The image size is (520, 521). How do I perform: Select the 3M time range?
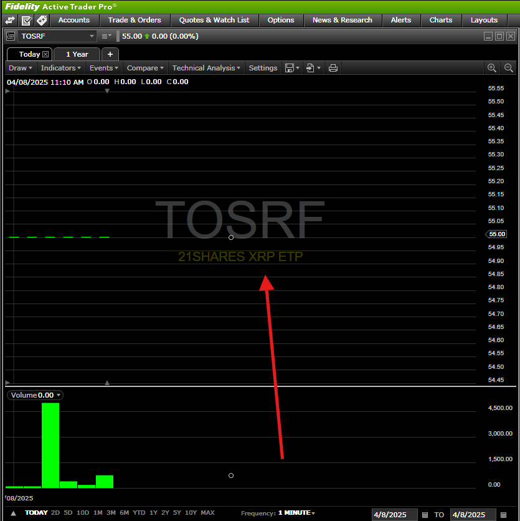[x=111, y=513]
